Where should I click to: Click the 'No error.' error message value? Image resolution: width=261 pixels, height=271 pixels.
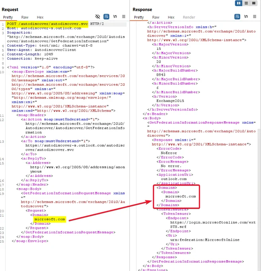[x=171, y=166]
